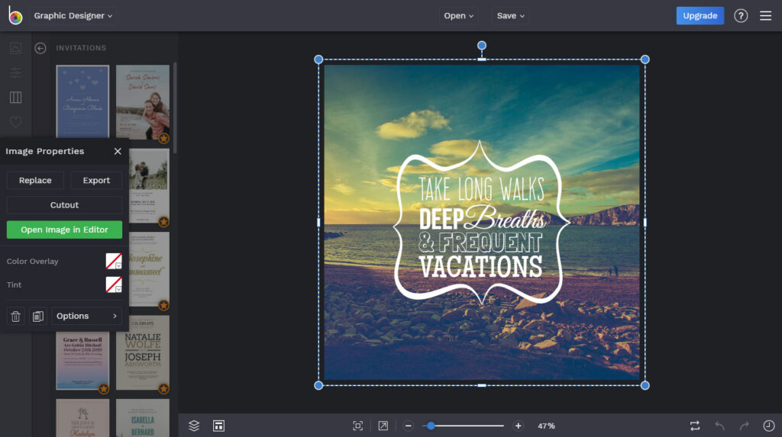Open the Color Overlay swatch
Viewport: 782px width, 437px height.
click(113, 262)
